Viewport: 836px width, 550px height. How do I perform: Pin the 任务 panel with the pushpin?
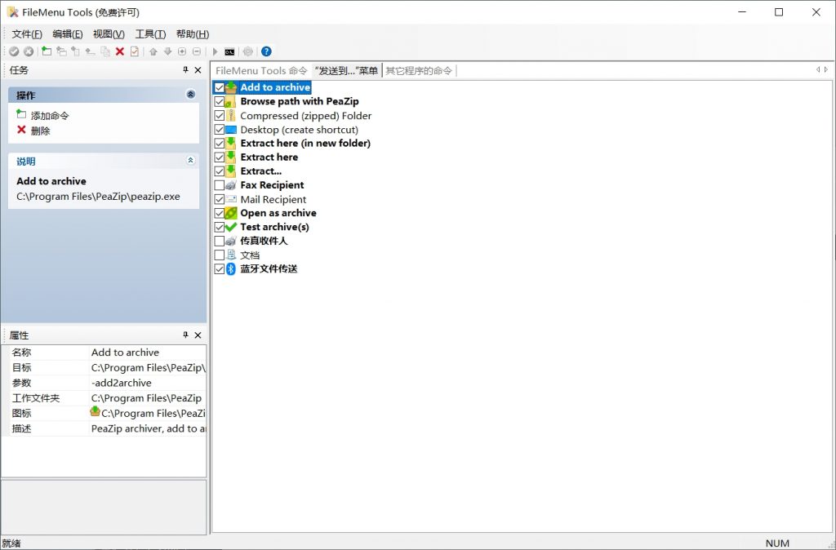[x=185, y=70]
